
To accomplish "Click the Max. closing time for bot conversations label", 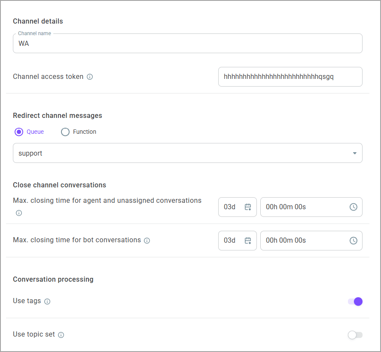I will click(77, 240).
